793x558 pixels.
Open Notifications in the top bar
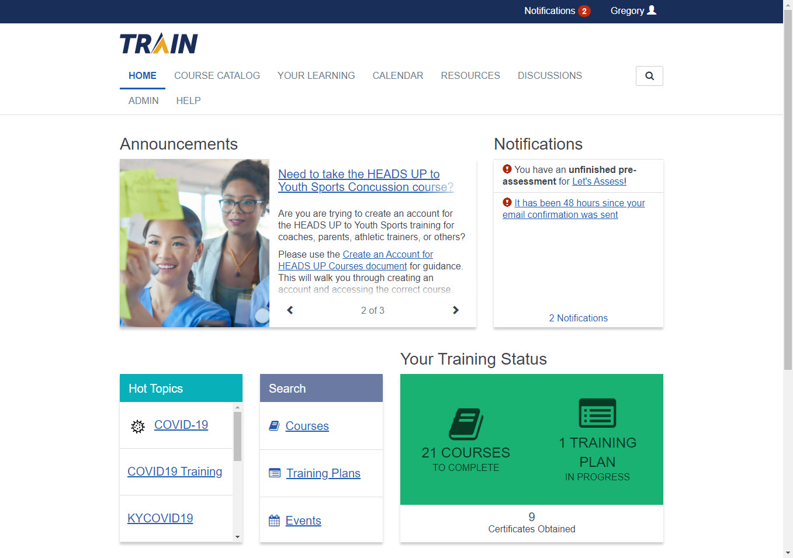549,11
